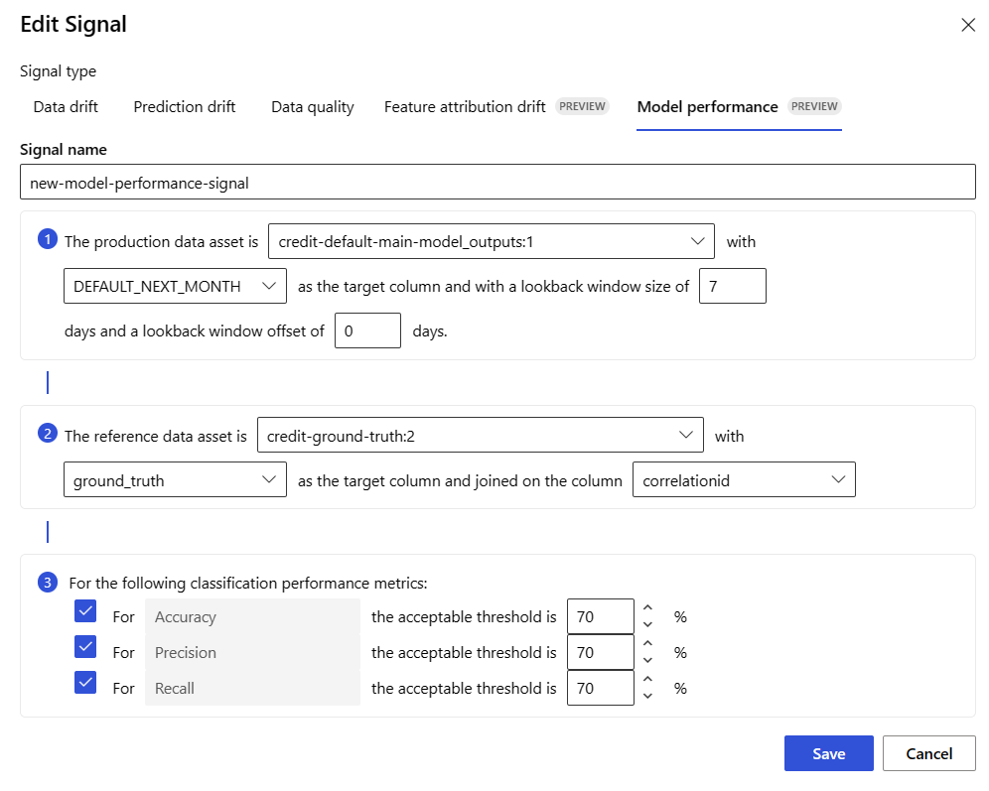This screenshot has height=791, width=989.
Task: Open the Data quality tab
Action: (x=312, y=107)
